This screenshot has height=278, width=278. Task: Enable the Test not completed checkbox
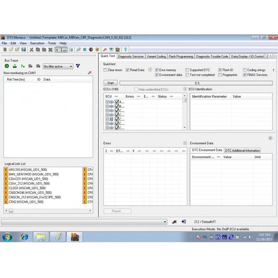pos(187,75)
